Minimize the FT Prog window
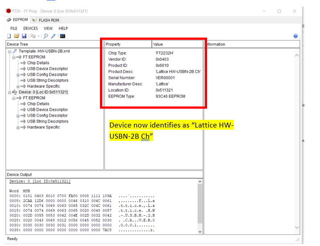This screenshot has height=246, width=320. (x=264, y=11)
